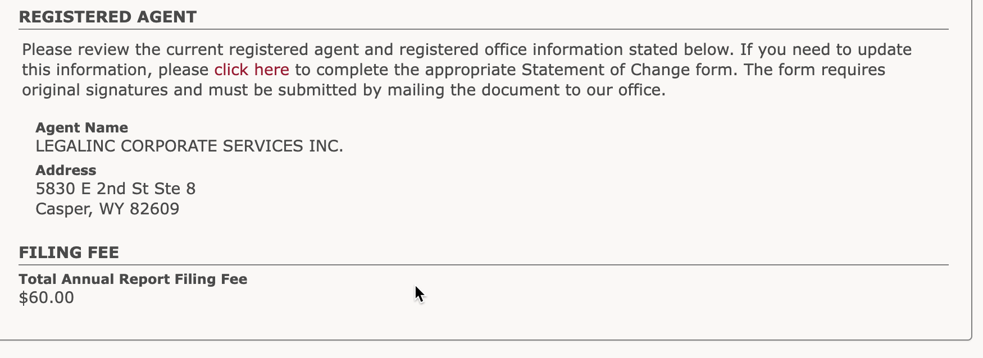Click the "Agent Name" field label
Image resolution: width=983 pixels, height=358 pixels.
click(81, 127)
